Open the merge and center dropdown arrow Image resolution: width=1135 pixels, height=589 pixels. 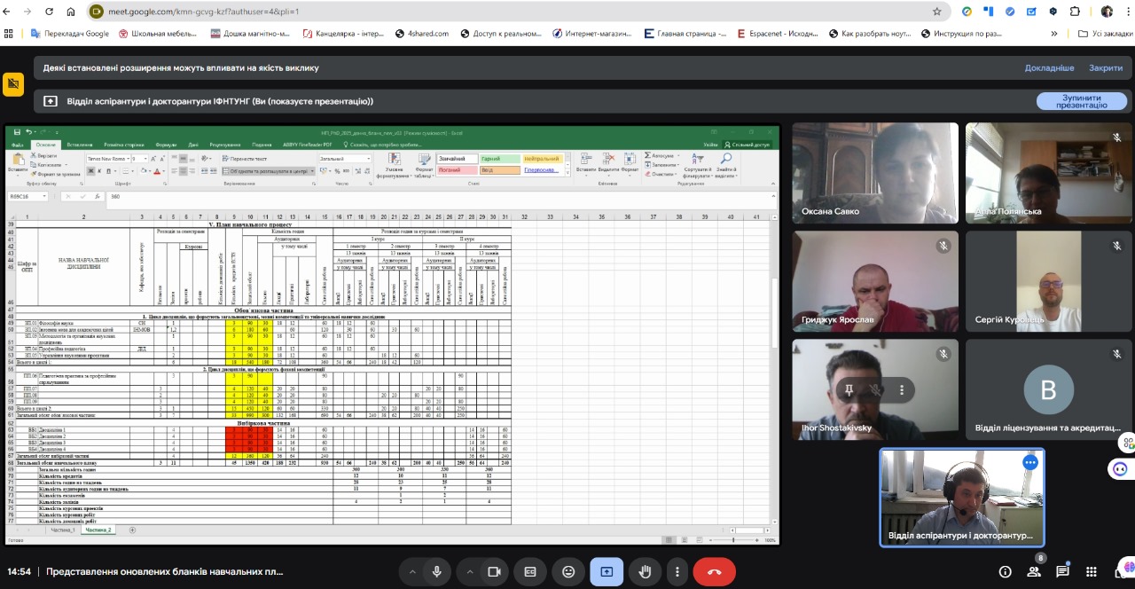click(312, 171)
